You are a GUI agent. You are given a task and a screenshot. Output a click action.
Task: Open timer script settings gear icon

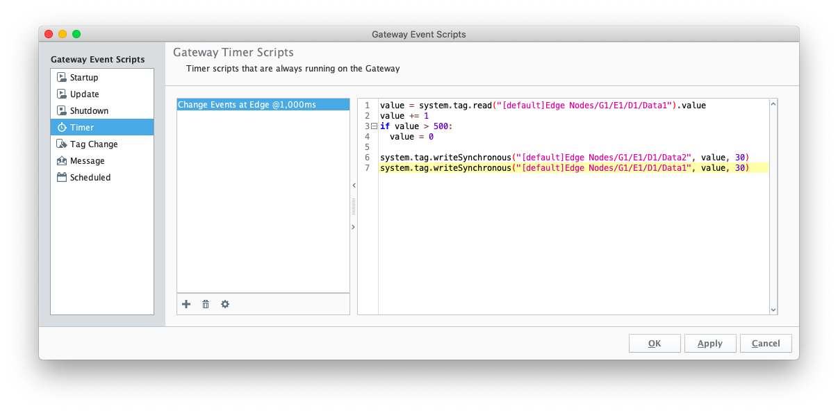tap(225, 304)
